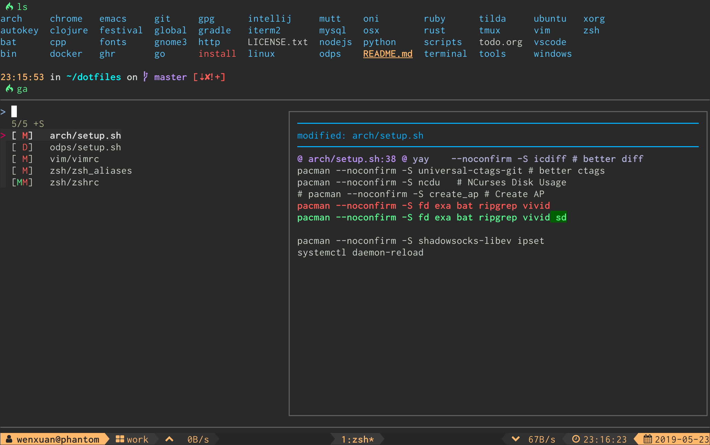Click the master branch name in the prompt
The height and width of the screenshot is (445, 710).
click(x=170, y=77)
